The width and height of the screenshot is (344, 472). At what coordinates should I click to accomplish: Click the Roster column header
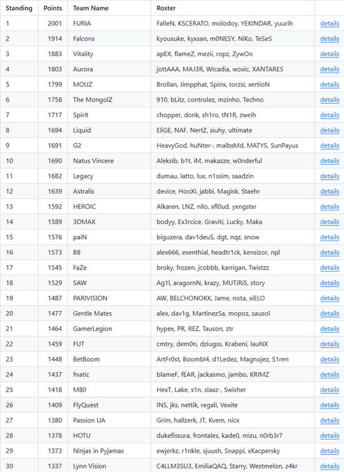coord(166,8)
